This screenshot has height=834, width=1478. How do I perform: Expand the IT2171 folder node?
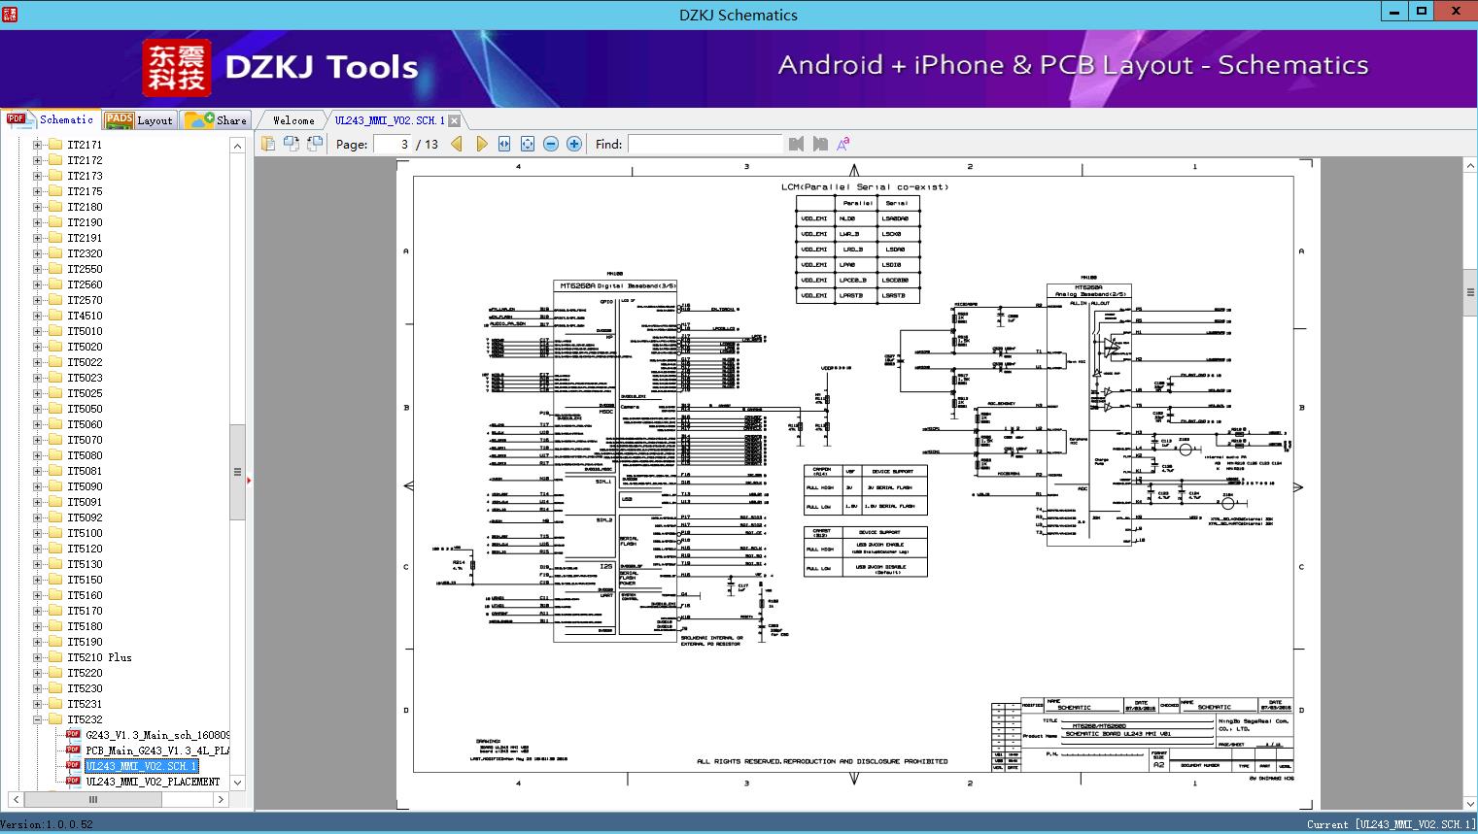point(38,145)
